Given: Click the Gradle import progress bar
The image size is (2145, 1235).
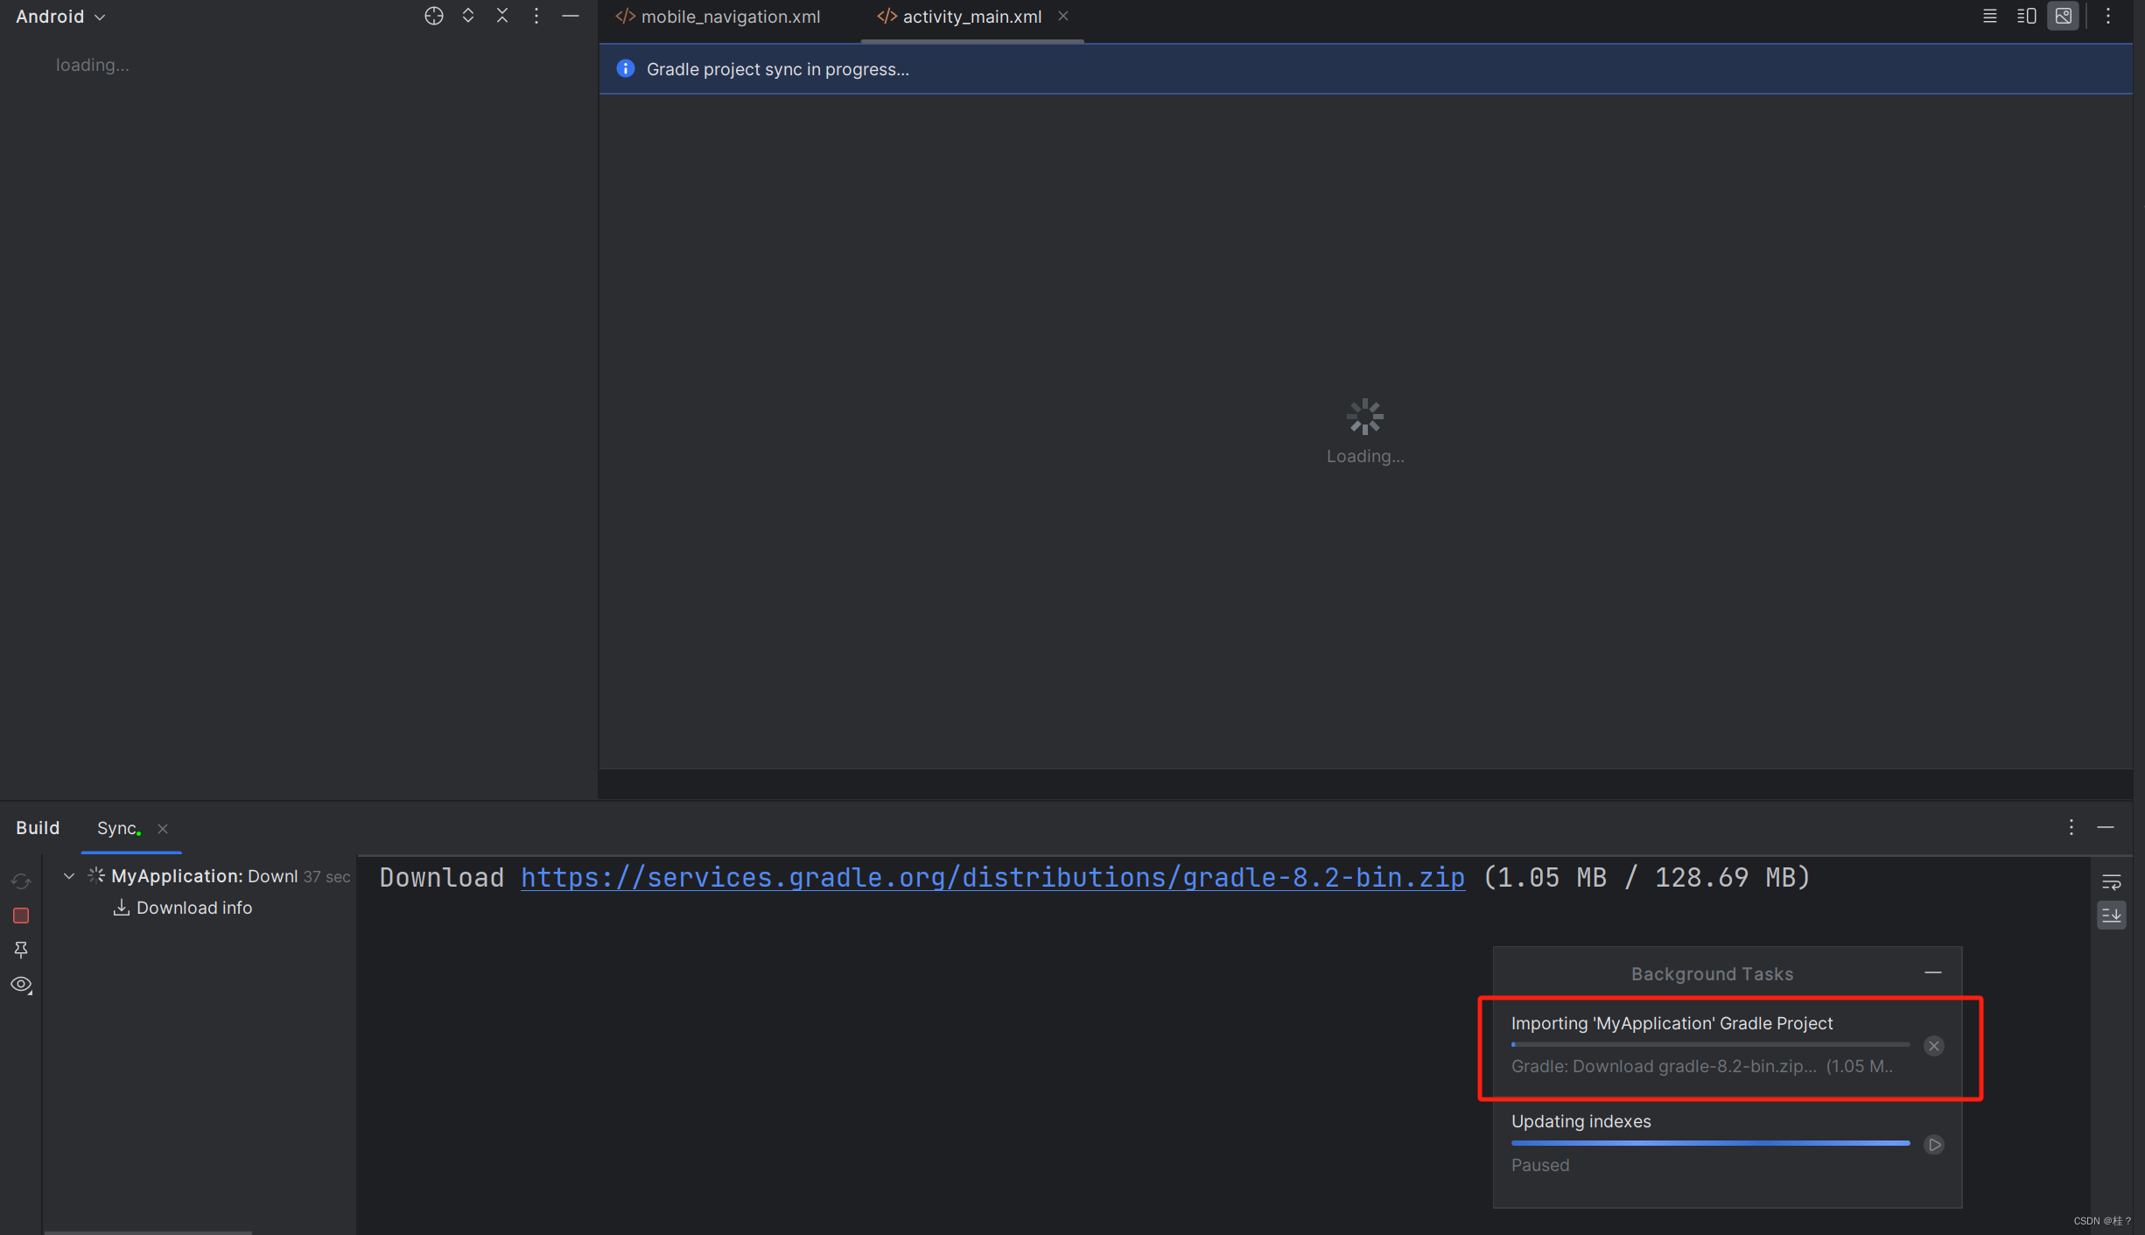Looking at the screenshot, I should (1710, 1044).
